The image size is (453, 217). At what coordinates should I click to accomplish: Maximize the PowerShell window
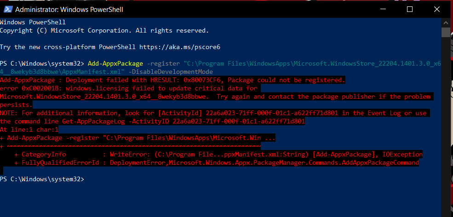[x=410, y=9]
